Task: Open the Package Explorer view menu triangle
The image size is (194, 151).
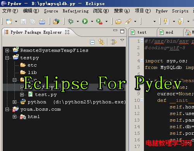Action: coord(122,40)
